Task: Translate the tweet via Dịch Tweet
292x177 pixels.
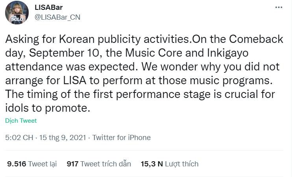Action: click(21, 121)
